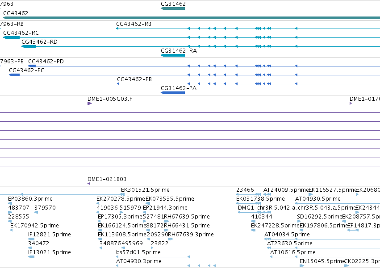Click EST AT04034.5prime
Viewport: 380px width, 268px height.
(x=287, y=235)
